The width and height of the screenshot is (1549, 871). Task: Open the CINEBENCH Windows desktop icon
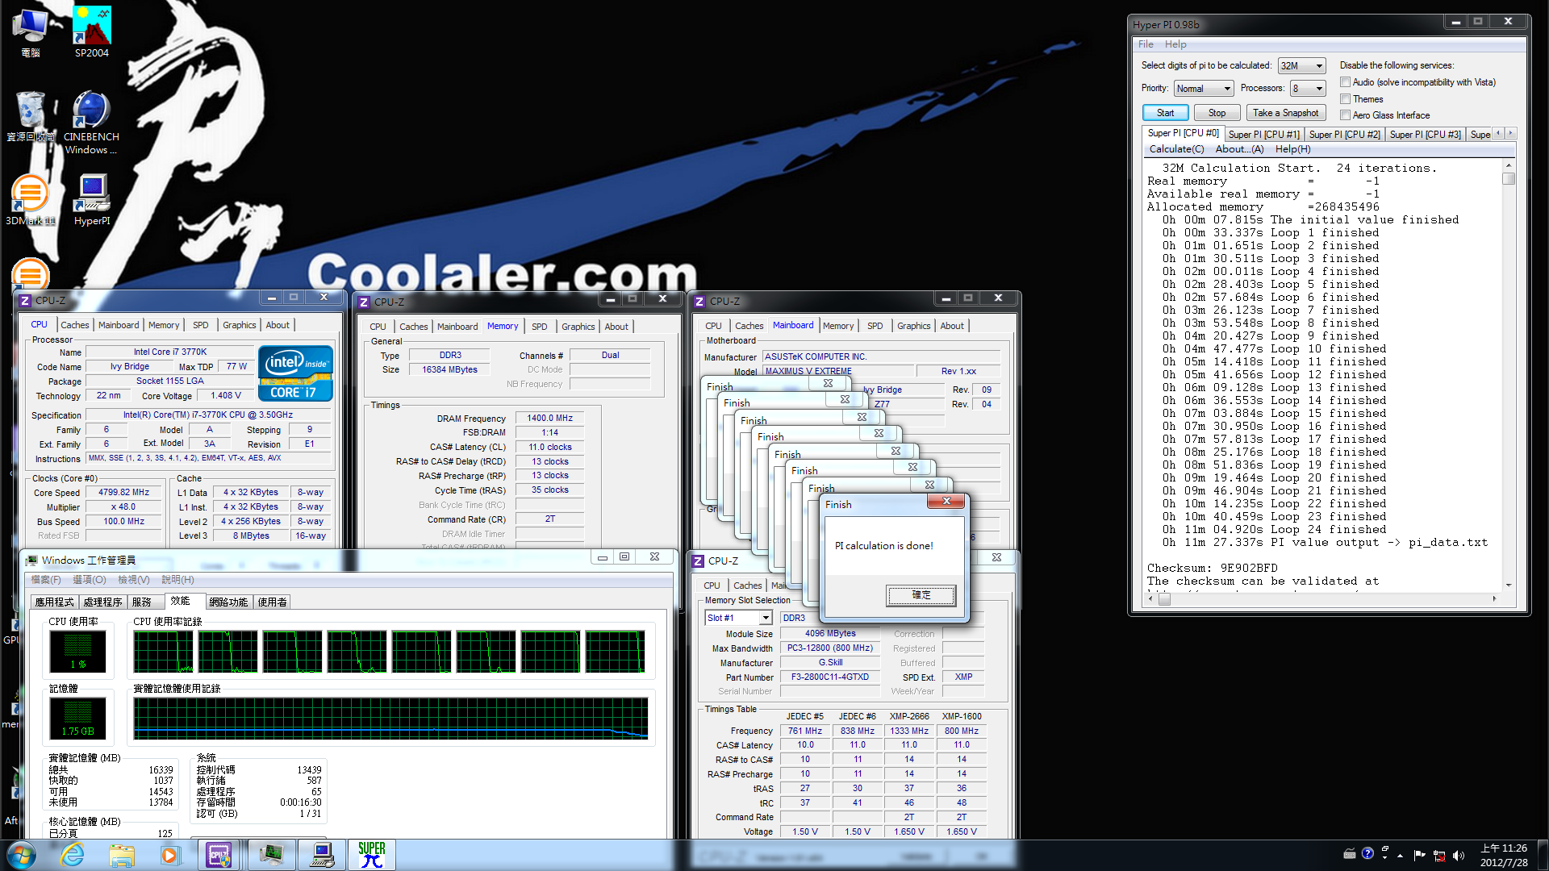coord(91,122)
